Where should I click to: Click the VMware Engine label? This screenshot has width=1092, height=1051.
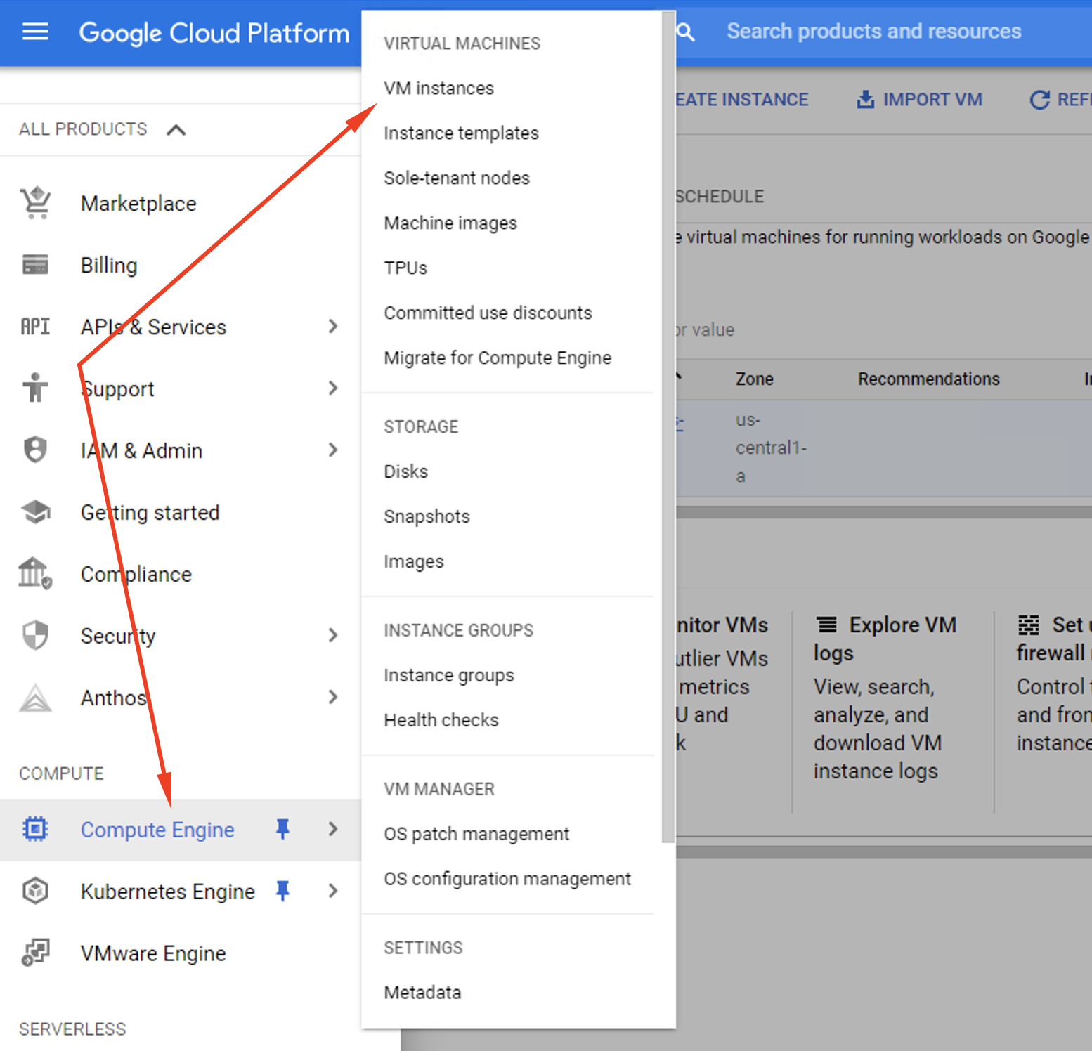[x=153, y=953]
